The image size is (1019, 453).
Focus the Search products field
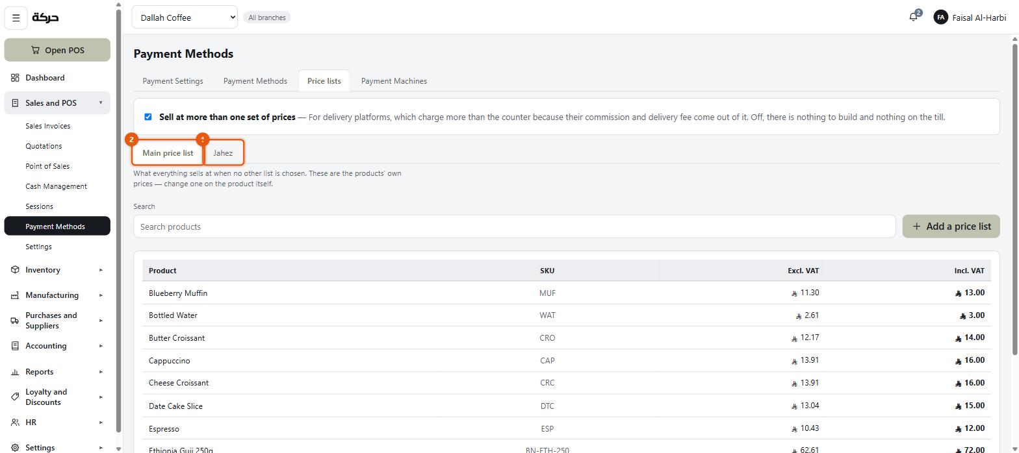[x=515, y=226]
